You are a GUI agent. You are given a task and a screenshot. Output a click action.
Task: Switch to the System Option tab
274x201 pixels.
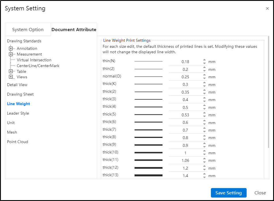(28, 29)
